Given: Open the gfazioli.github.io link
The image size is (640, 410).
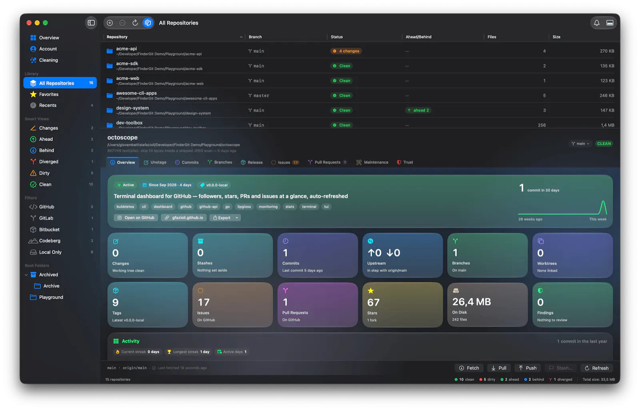Looking at the screenshot, I should pos(184,218).
